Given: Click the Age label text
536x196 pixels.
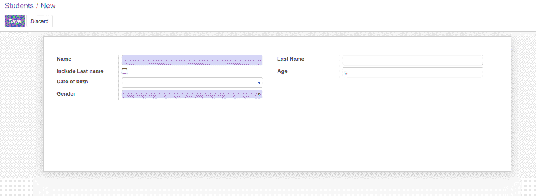Looking at the screenshot, I should (282, 71).
